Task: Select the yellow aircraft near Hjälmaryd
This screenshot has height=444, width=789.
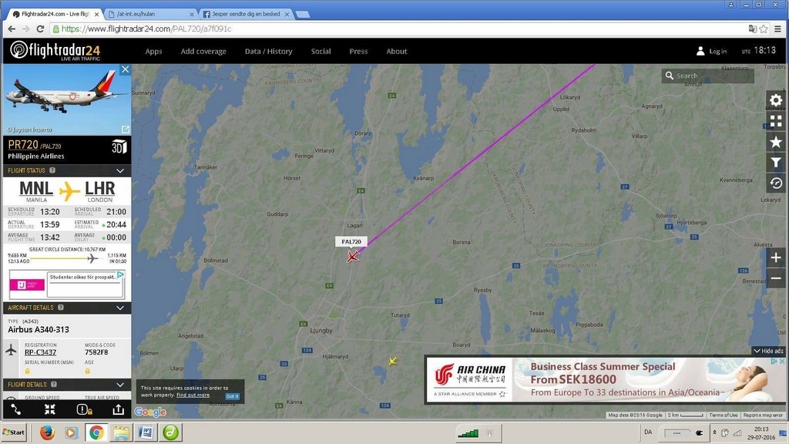Action: coord(392,361)
